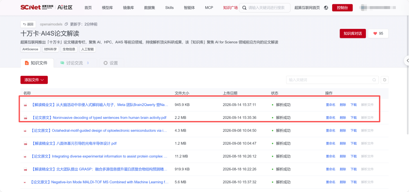Click 重命名 for Brain2Qwerty 解读稿 row
This screenshot has height=192, width=409.
pyautogui.click(x=331, y=105)
